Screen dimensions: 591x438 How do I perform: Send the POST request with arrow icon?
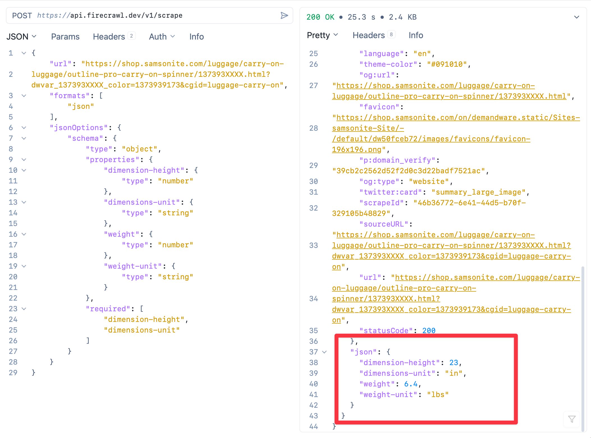pos(284,15)
